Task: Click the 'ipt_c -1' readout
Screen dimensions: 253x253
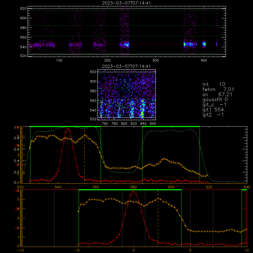Action: pos(214,105)
